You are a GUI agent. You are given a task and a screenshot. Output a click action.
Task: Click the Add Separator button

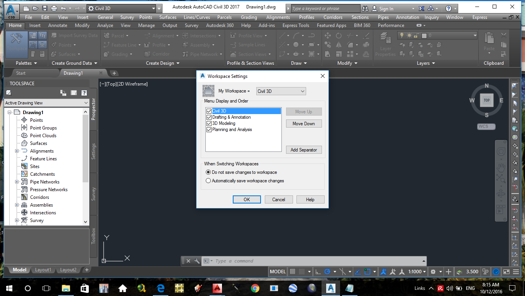(x=304, y=150)
